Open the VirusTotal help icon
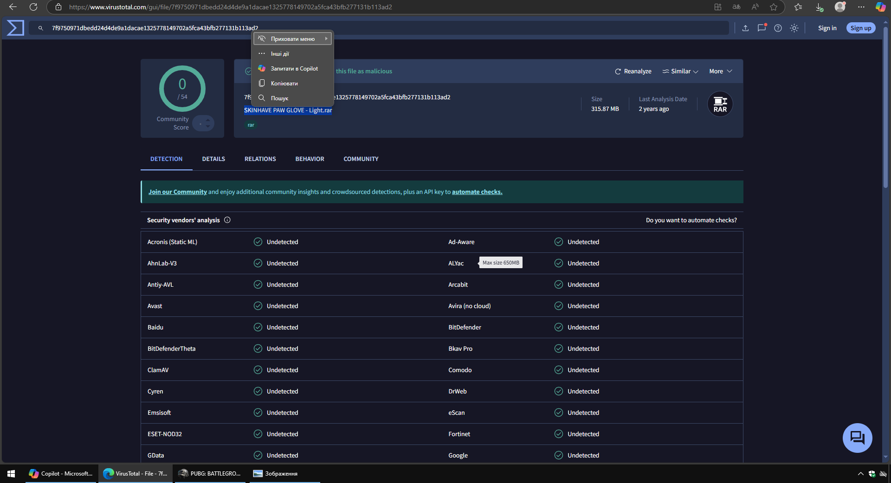The width and height of the screenshot is (891, 483). (x=778, y=28)
